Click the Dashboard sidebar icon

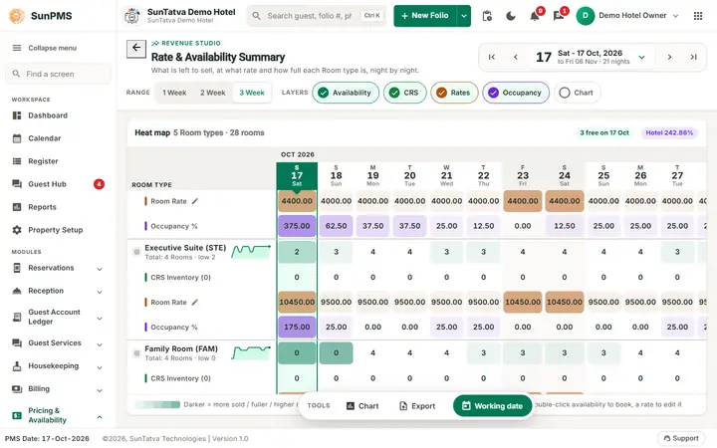click(17, 115)
